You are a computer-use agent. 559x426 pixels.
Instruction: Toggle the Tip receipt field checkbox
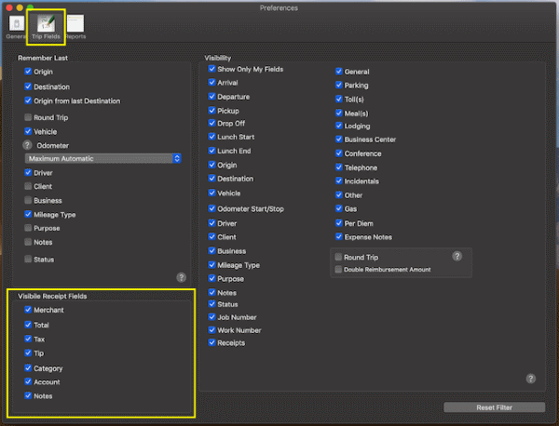click(x=29, y=353)
